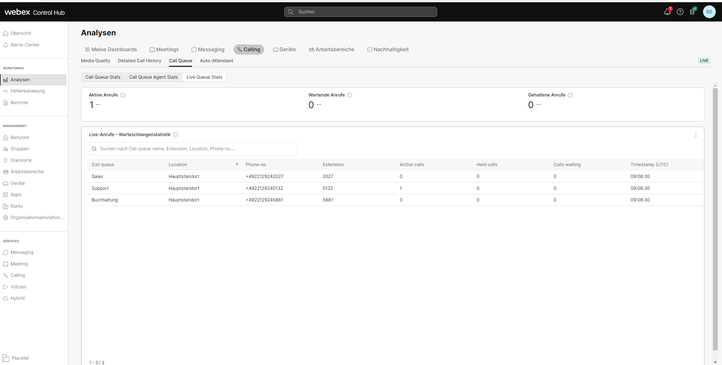The height and width of the screenshot is (365, 722).
Task: Click info icon next to Live-Anrufe Warteschlangenstatistik
Action: (175, 135)
